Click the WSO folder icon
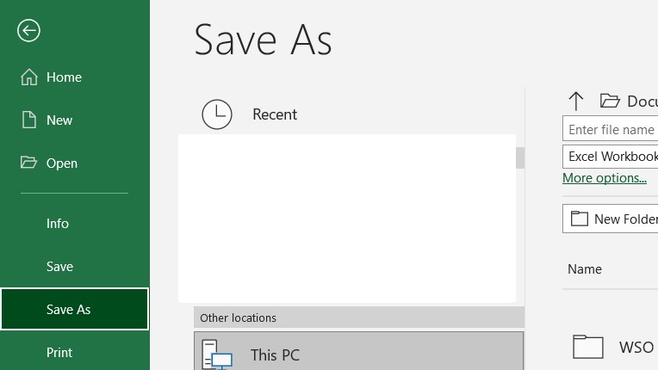 pos(588,347)
